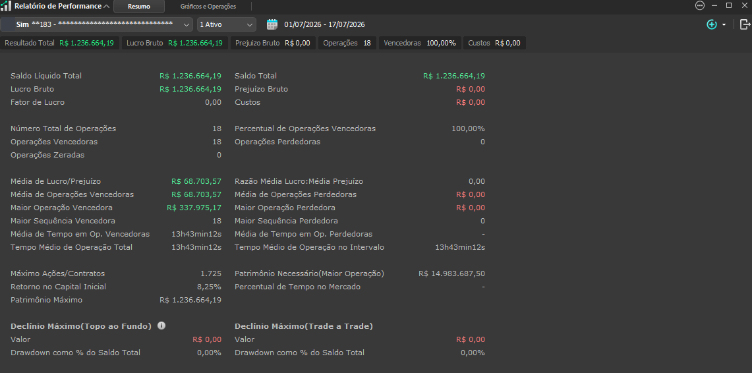The image size is (752, 373).
Task: Maximize the performance report window
Action: 729,6
